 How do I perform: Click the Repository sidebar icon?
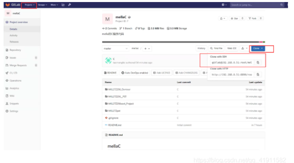7,50
